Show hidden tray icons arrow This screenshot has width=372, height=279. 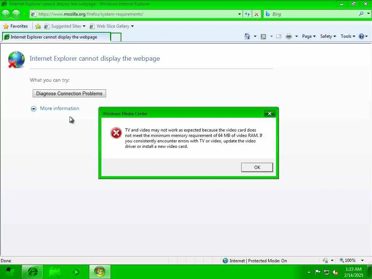[x=309, y=272]
